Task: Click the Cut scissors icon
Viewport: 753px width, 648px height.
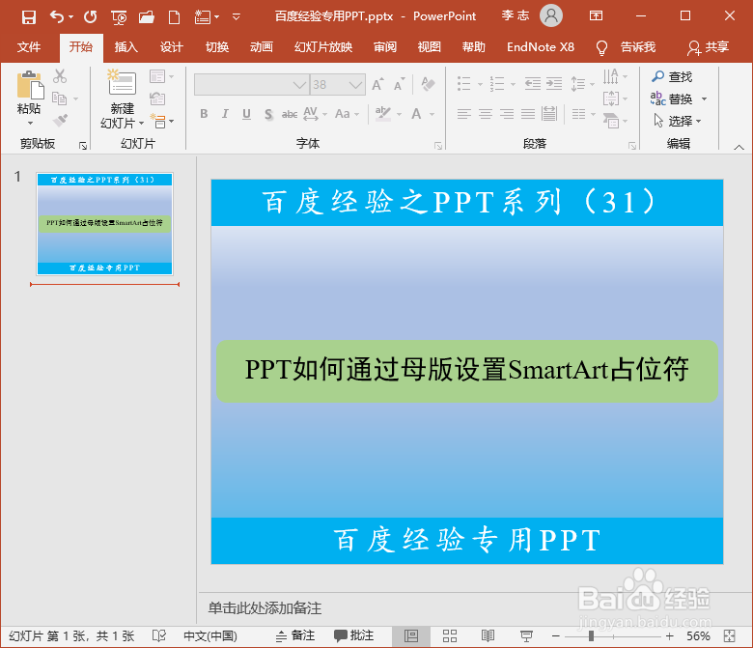Action: 60,76
